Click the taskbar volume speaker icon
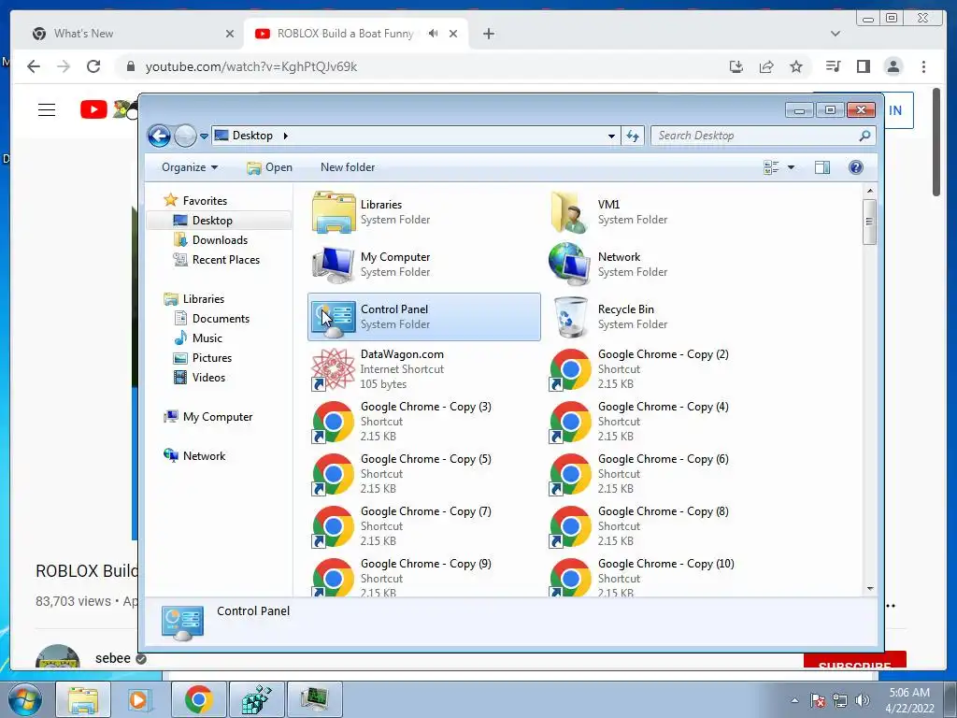957x718 pixels. pyautogui.click(x=862, y=700)
